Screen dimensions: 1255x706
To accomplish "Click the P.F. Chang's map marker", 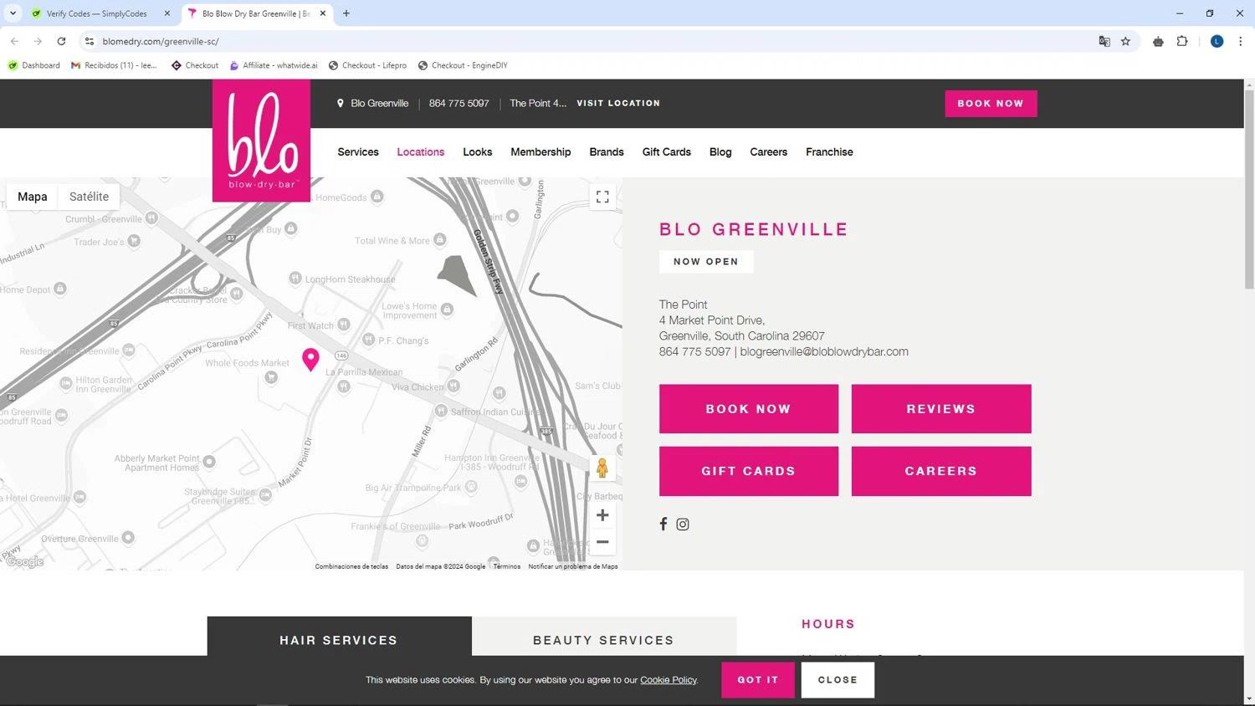I will click(x=369, y=340).
